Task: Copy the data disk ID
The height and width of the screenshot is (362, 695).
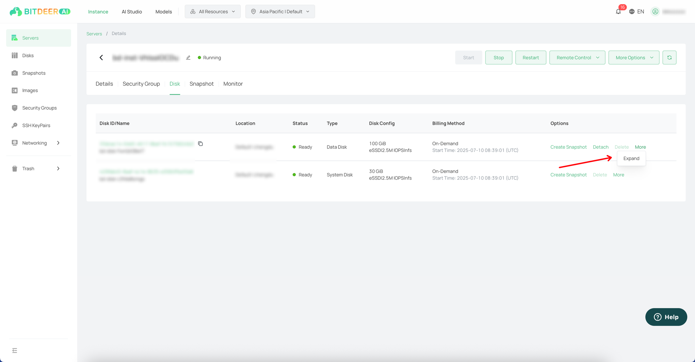Action: click(201, 144)
